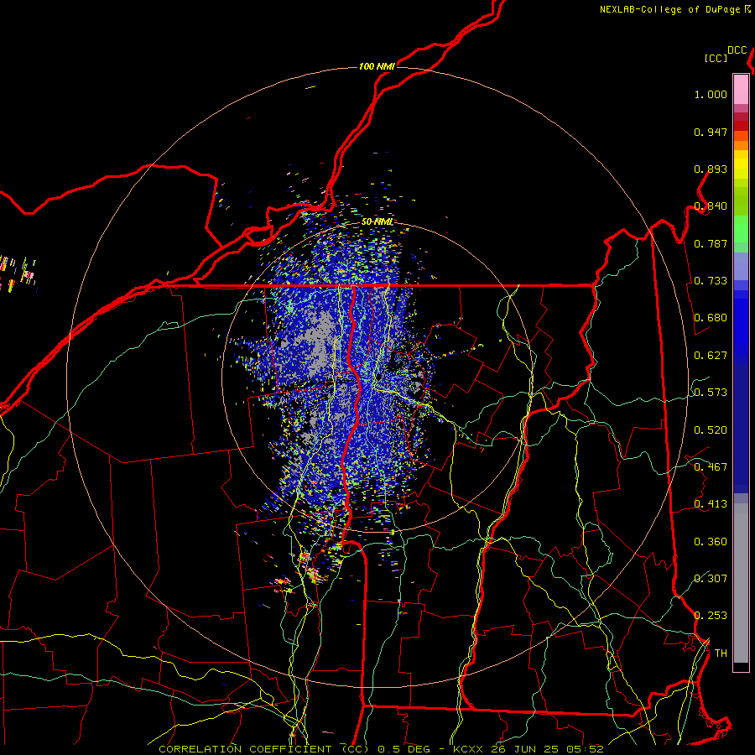
Task: Select the 0.680 legend value
Action: pos(711,318)
